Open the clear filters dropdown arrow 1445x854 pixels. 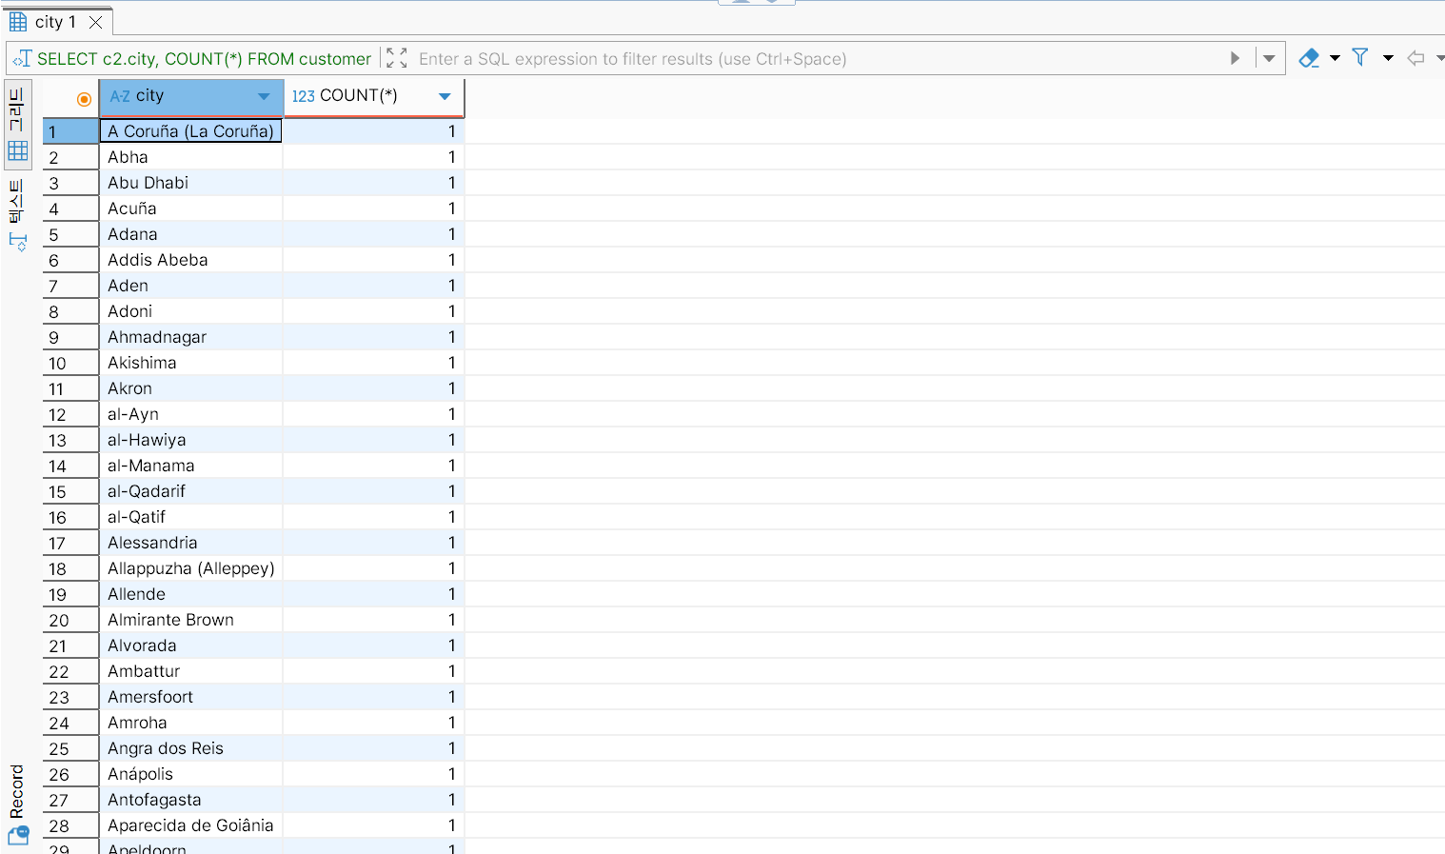tap(1335, 58)
